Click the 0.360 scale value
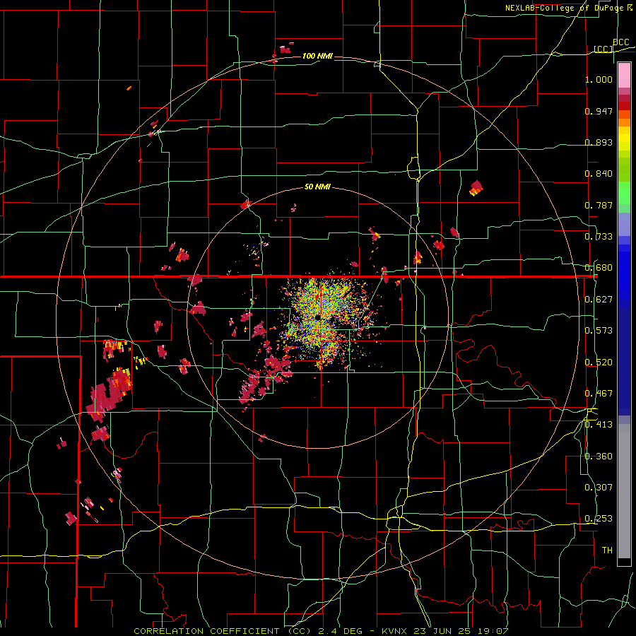 [599, 457]
